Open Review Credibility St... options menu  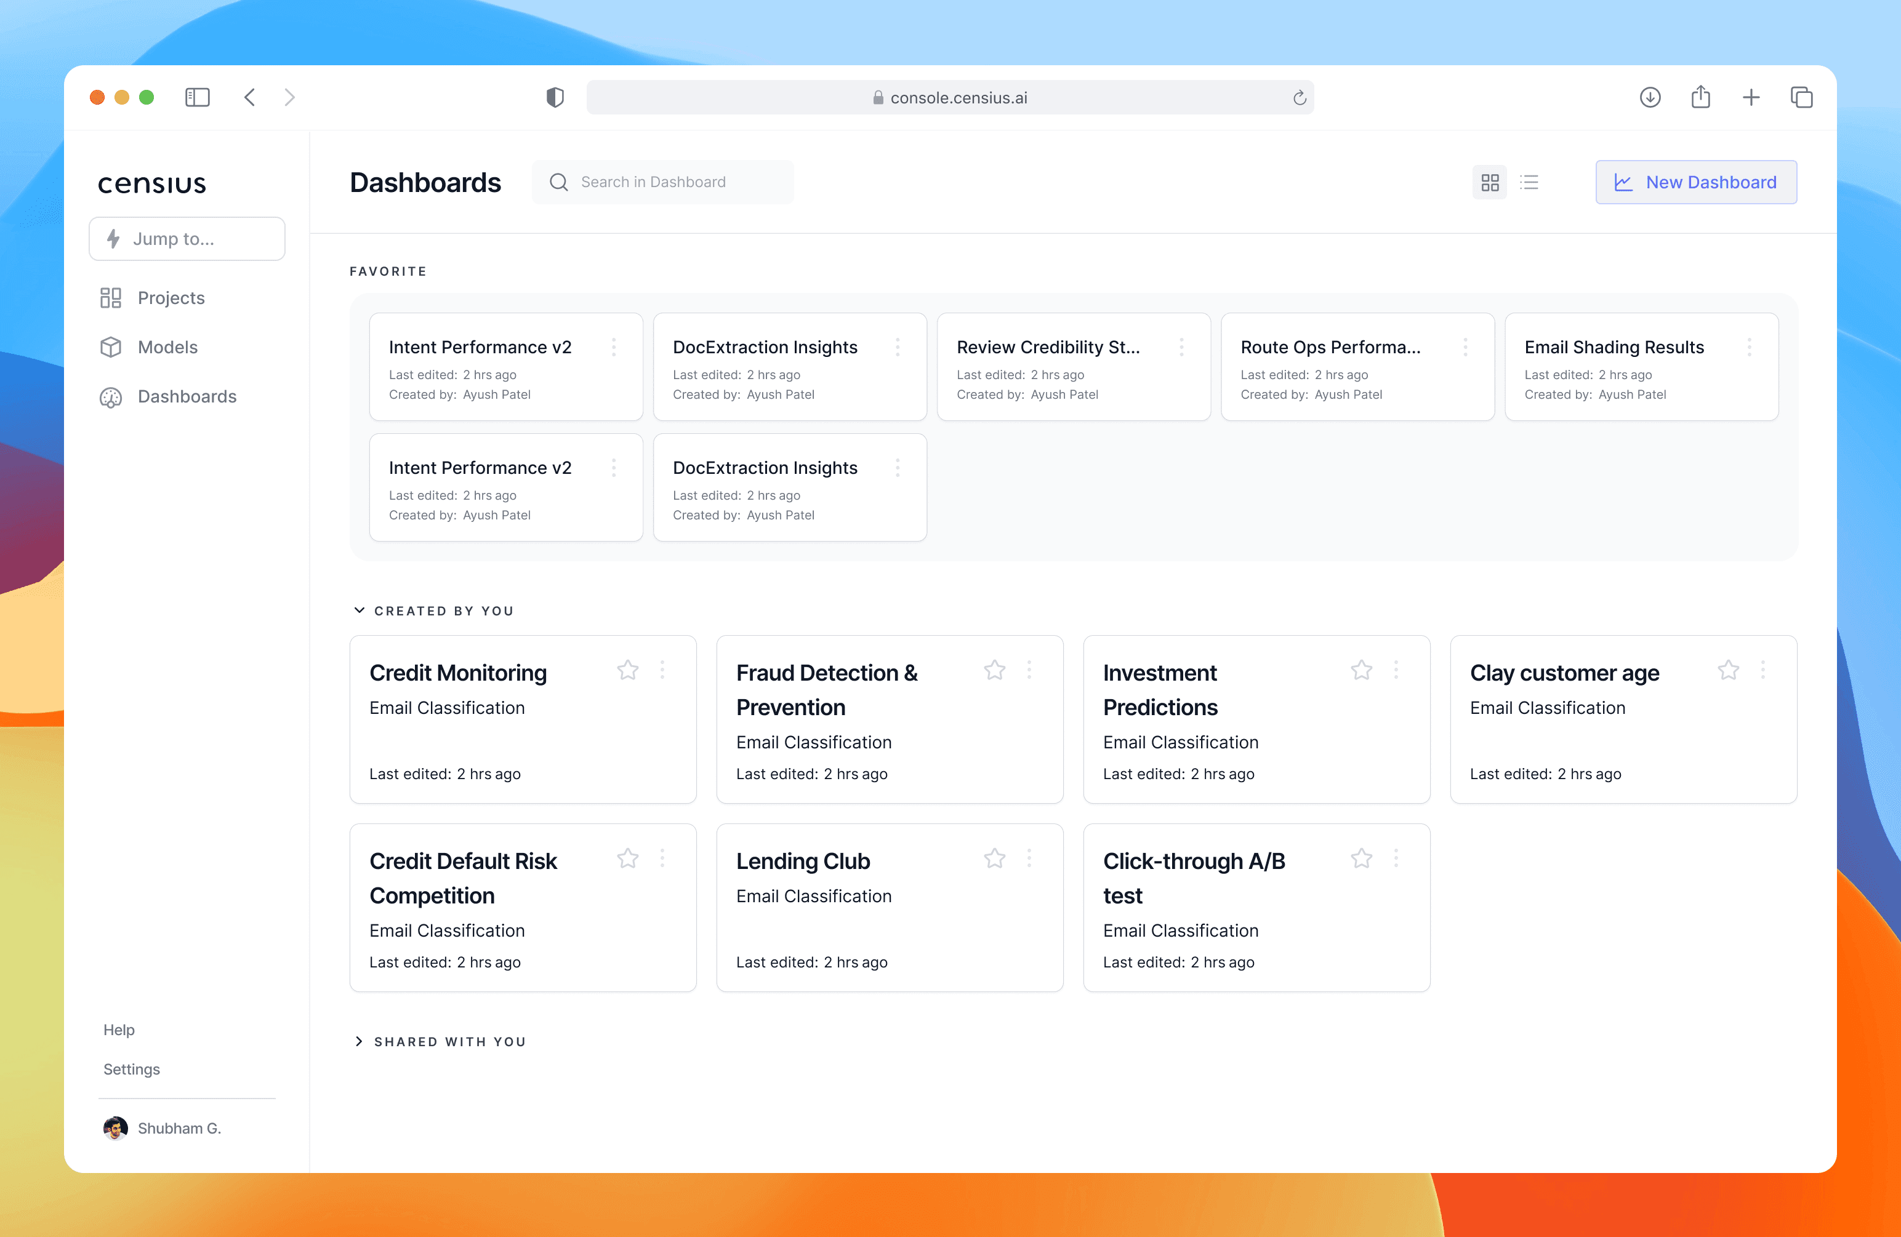click(x=1181, y=346)
